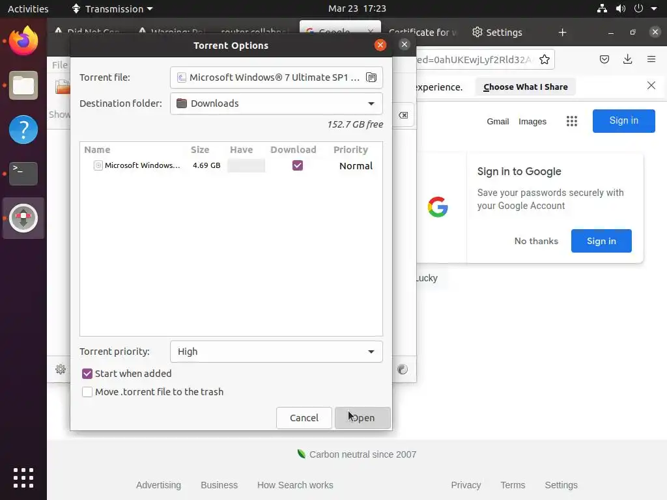Click the Torrent file chooser field
The image size is (667, 500).
276,77
